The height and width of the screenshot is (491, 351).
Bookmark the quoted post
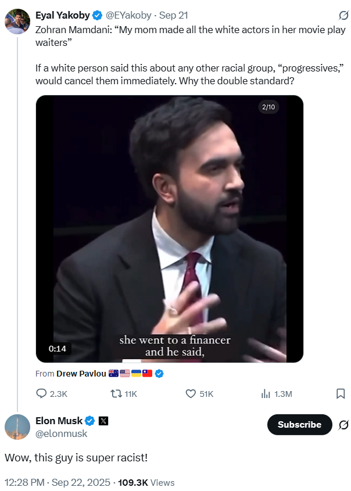pyautogui.click(x=341, y=394)
